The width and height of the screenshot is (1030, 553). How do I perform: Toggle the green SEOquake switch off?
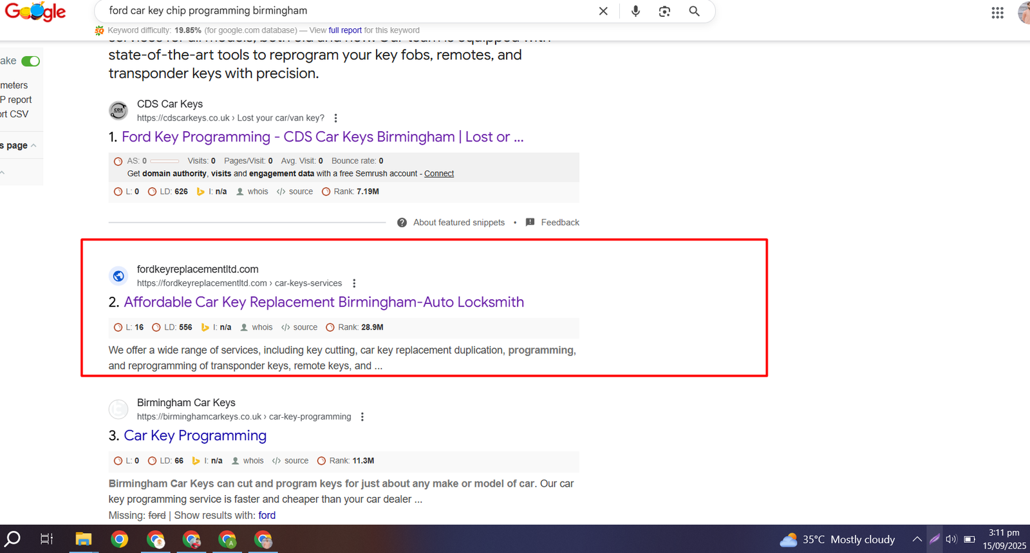pyautogui.click(x=30, y=61)
